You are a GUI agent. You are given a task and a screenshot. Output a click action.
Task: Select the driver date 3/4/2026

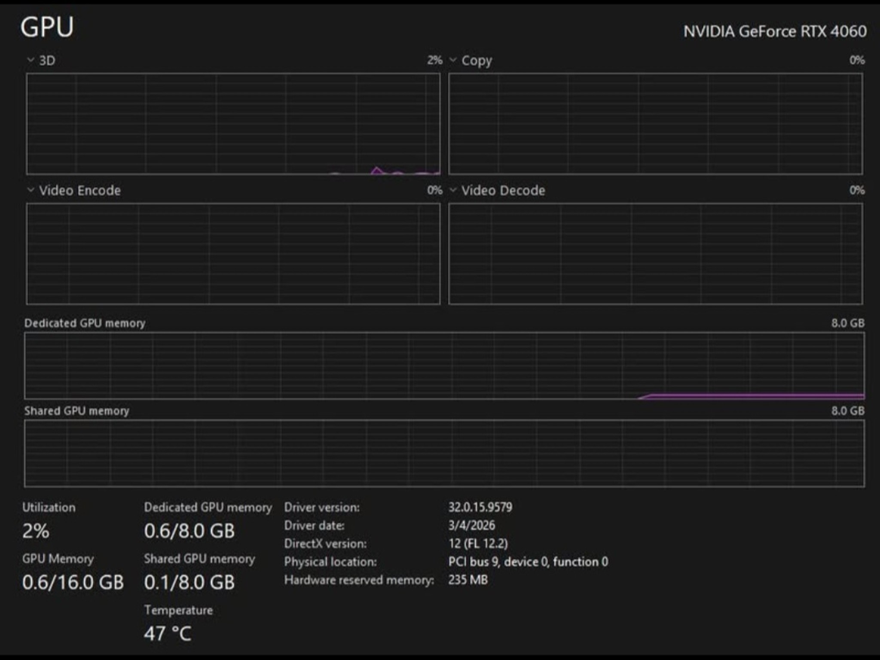[x=472, y=526]
